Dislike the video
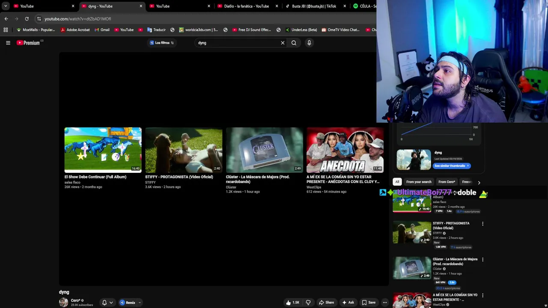The image size is (548, 308). coord(308,302)
